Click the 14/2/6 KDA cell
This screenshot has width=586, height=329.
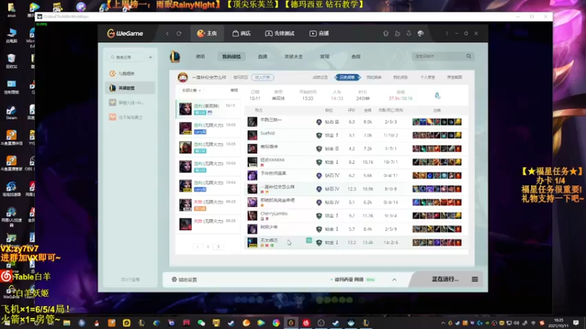390,243
